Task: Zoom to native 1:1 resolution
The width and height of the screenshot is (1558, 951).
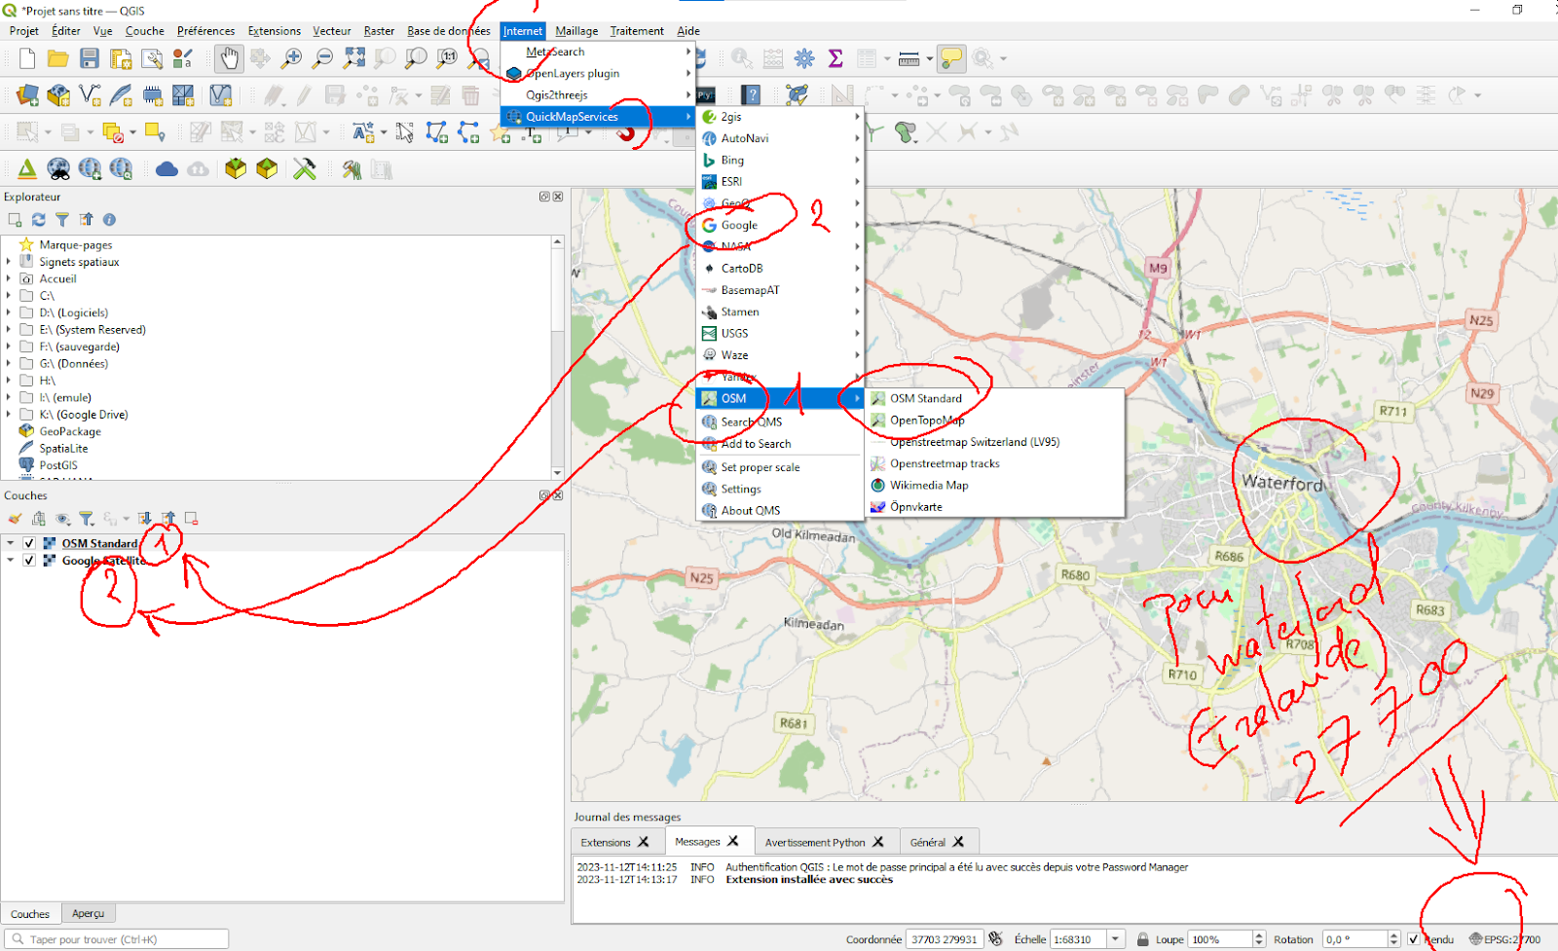Action: (x=448, y=59)
